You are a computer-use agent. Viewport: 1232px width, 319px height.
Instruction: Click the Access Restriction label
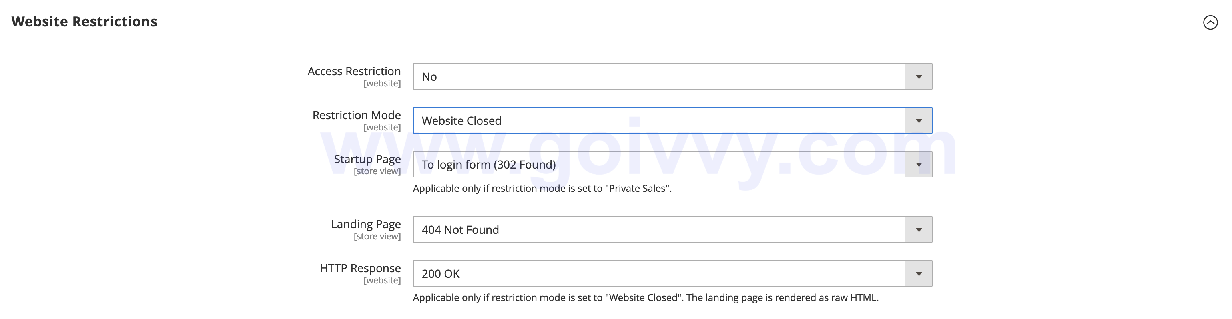[x=354, y=71]
